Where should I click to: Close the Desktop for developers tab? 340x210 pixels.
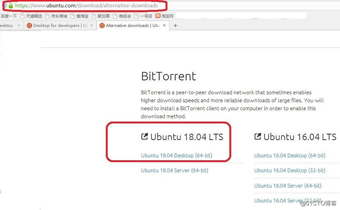click(91, 25)
